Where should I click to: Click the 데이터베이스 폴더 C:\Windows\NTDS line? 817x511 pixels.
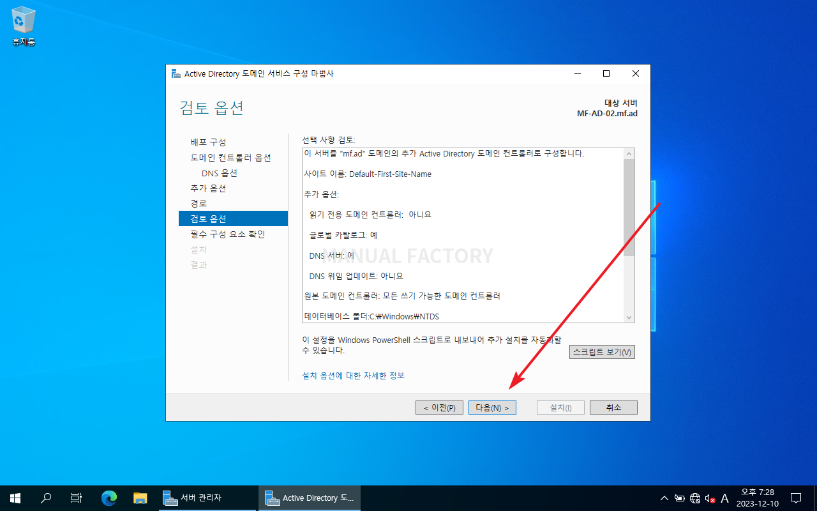(371, 317)
